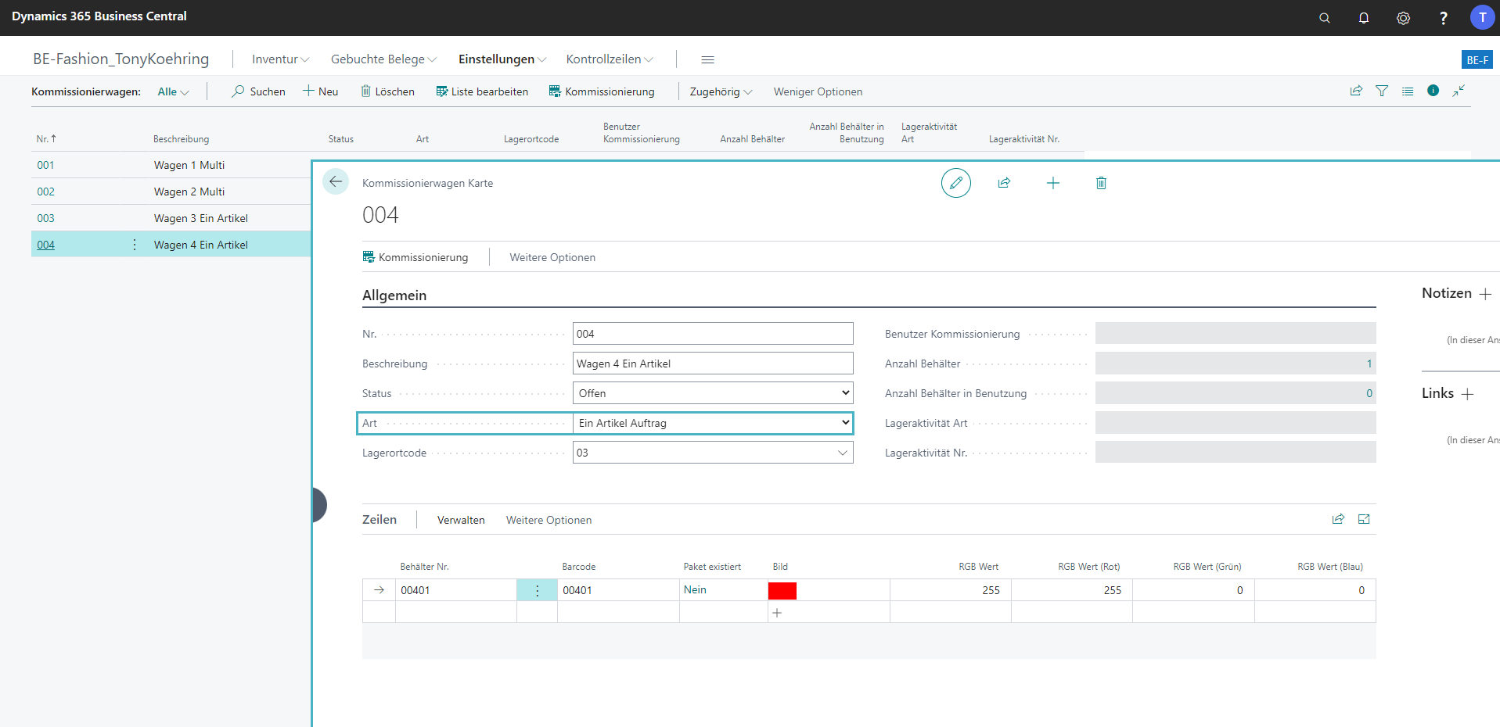Click the plus icon to create new card
This screenshot has height=727, width=1500.
click(1052, 183)
